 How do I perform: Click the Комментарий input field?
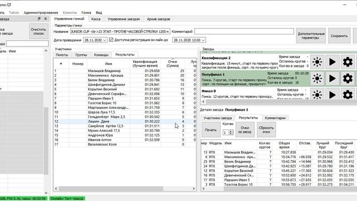(244, 31)
